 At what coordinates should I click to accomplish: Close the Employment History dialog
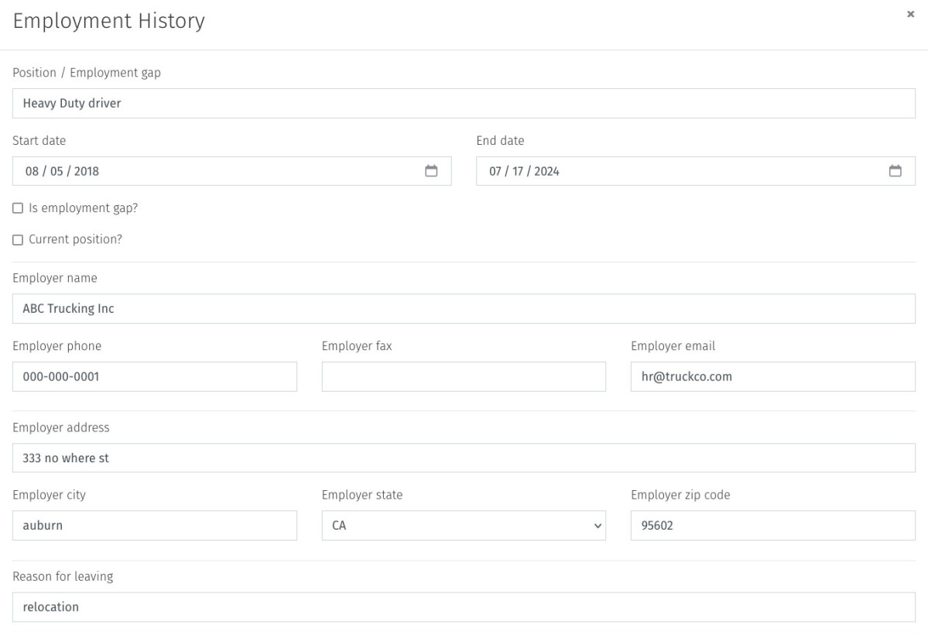pos(910,15)
